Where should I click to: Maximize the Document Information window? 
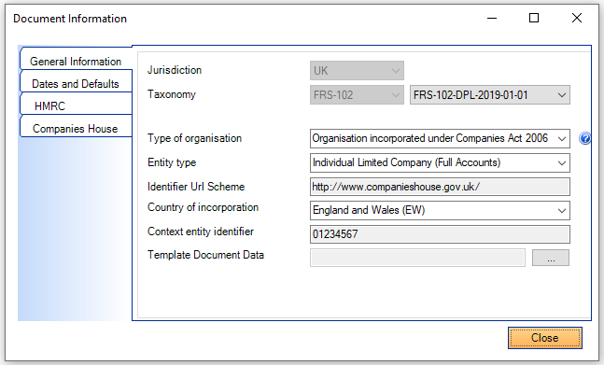point(534,18)
